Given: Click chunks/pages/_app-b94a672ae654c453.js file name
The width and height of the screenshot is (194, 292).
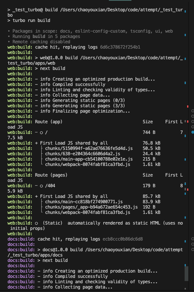Looking at the screenshot, I should [91, 207].
